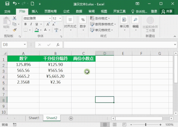Open the 编辑 editing group with magnifier
The image size is (178, 127).
(x=135, y=24)
